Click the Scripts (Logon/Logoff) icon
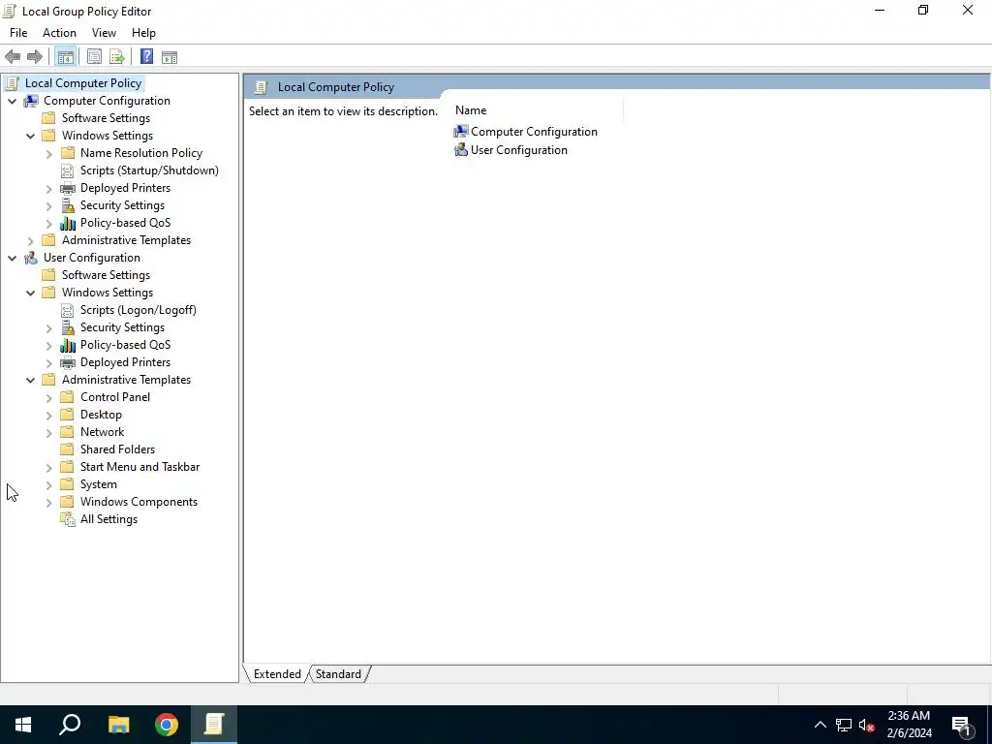The width and height of the screenshot is (992, 744). click(67, 310)
